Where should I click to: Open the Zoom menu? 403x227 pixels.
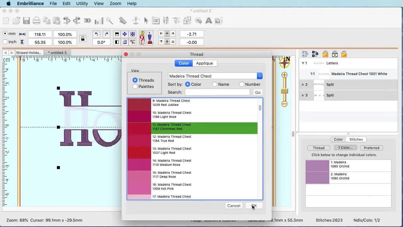pyautogui.click(x=115, y=3)
